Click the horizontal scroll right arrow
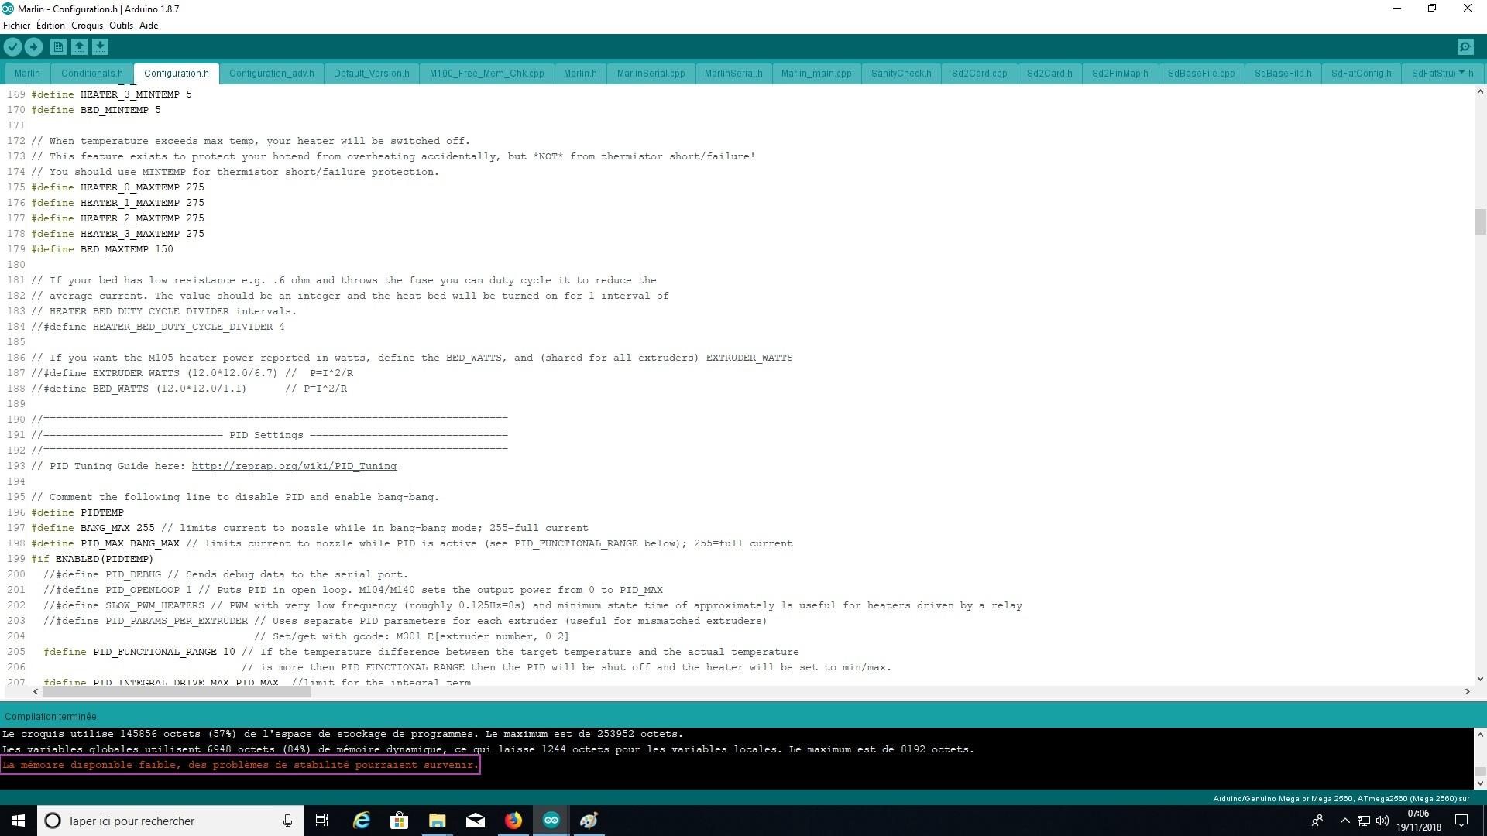1487x836 pixels. click(x=1467, y=692)
